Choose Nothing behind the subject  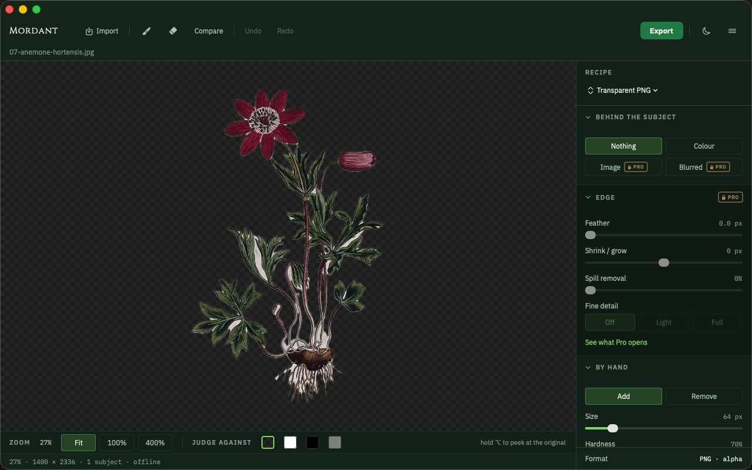[623, 146]
